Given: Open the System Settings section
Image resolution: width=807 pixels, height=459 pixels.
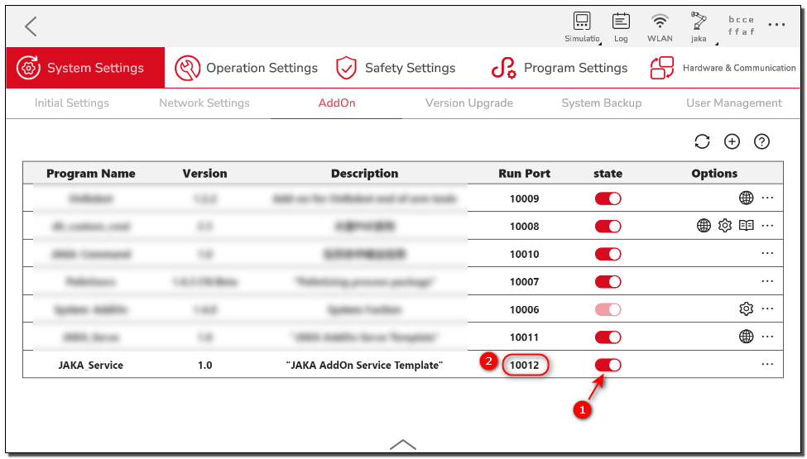Looking at the screenshot, I should (85, 68).
